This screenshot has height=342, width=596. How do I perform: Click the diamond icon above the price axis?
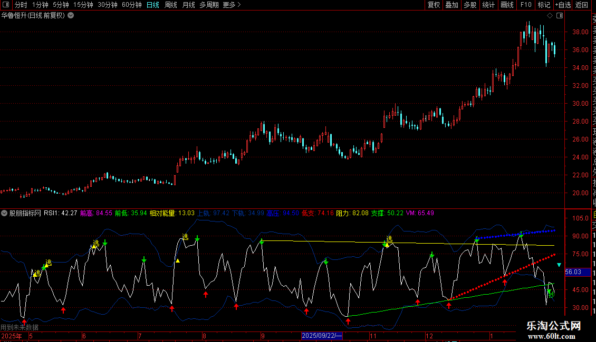click(x=550, y=16)
